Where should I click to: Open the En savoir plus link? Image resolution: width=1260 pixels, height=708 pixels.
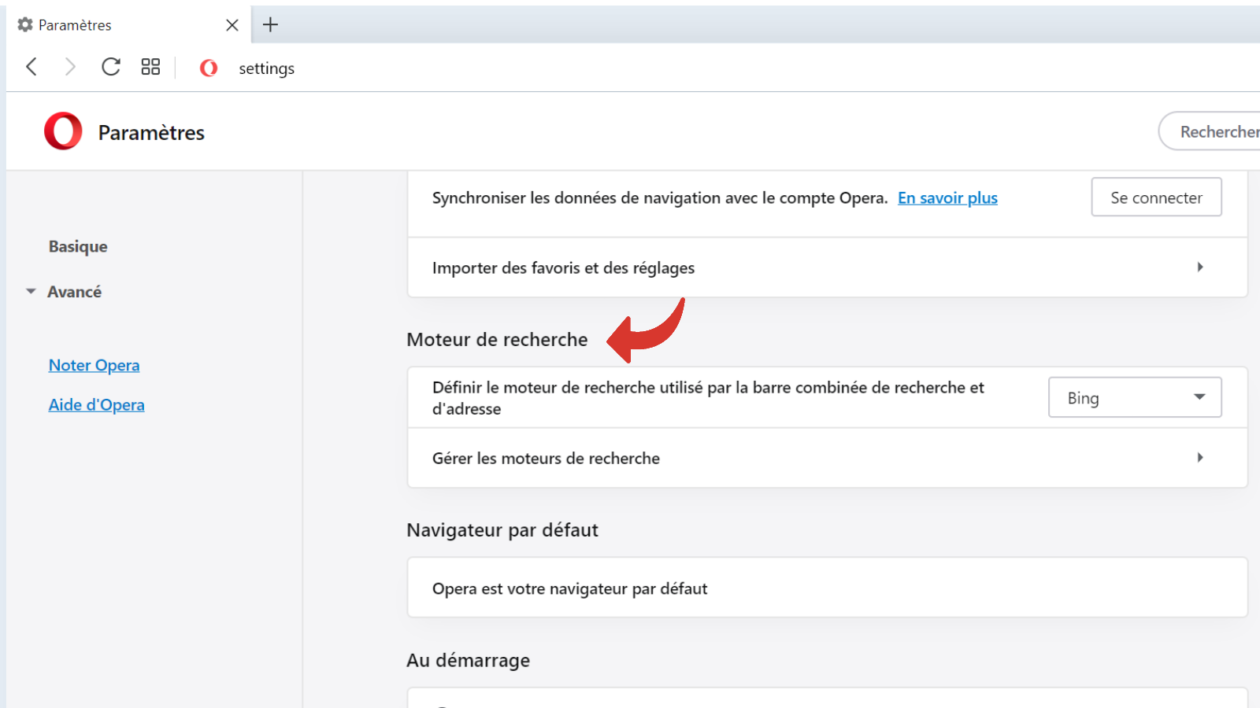click(947, 197)
